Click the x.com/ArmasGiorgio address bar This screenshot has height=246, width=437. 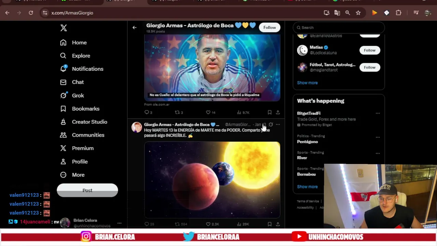pyautogui.click(x=72, y=13)
